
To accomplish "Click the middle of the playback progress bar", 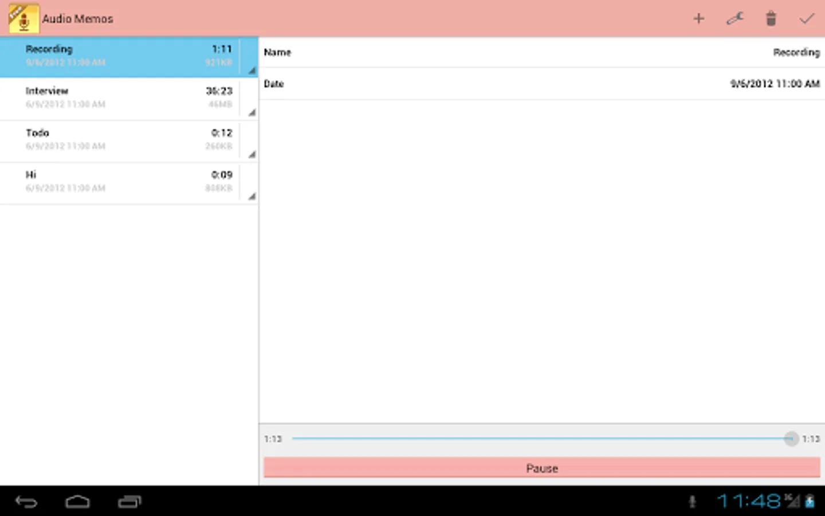I will (x=541, y=439).
